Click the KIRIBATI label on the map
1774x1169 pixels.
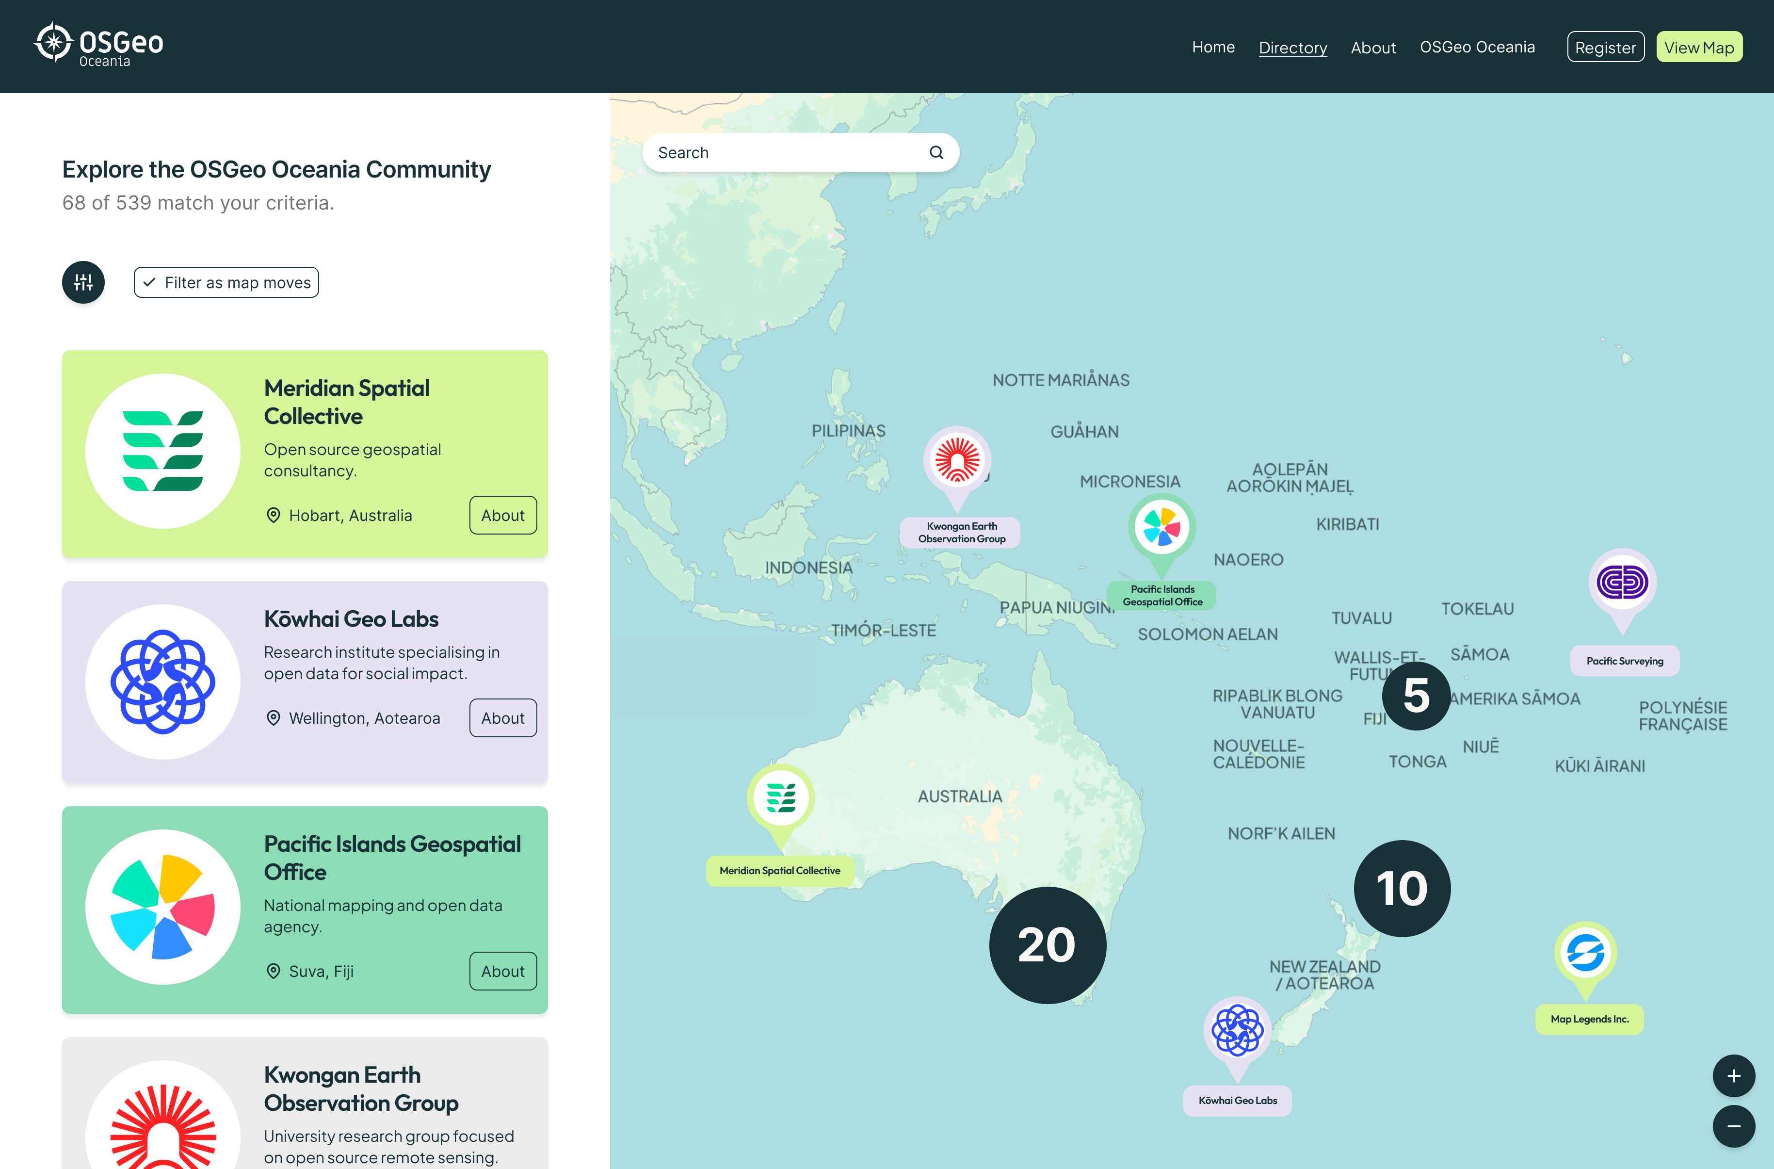click(x=1348, y=524)
